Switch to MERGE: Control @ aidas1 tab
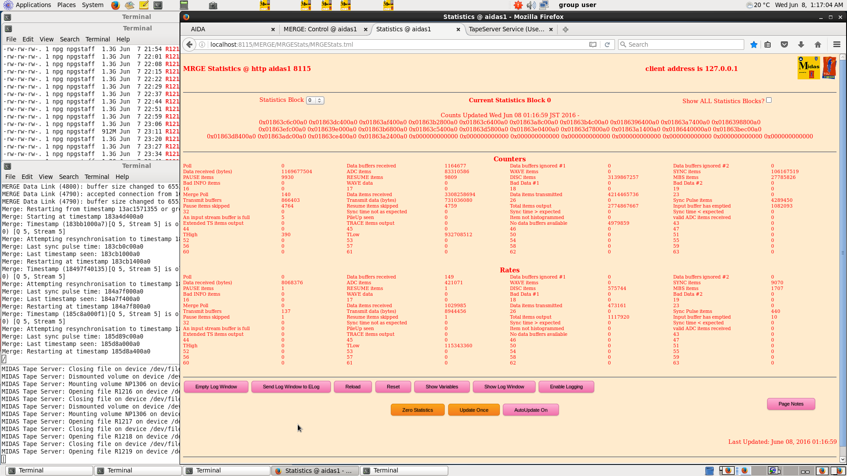 point(320,29)
